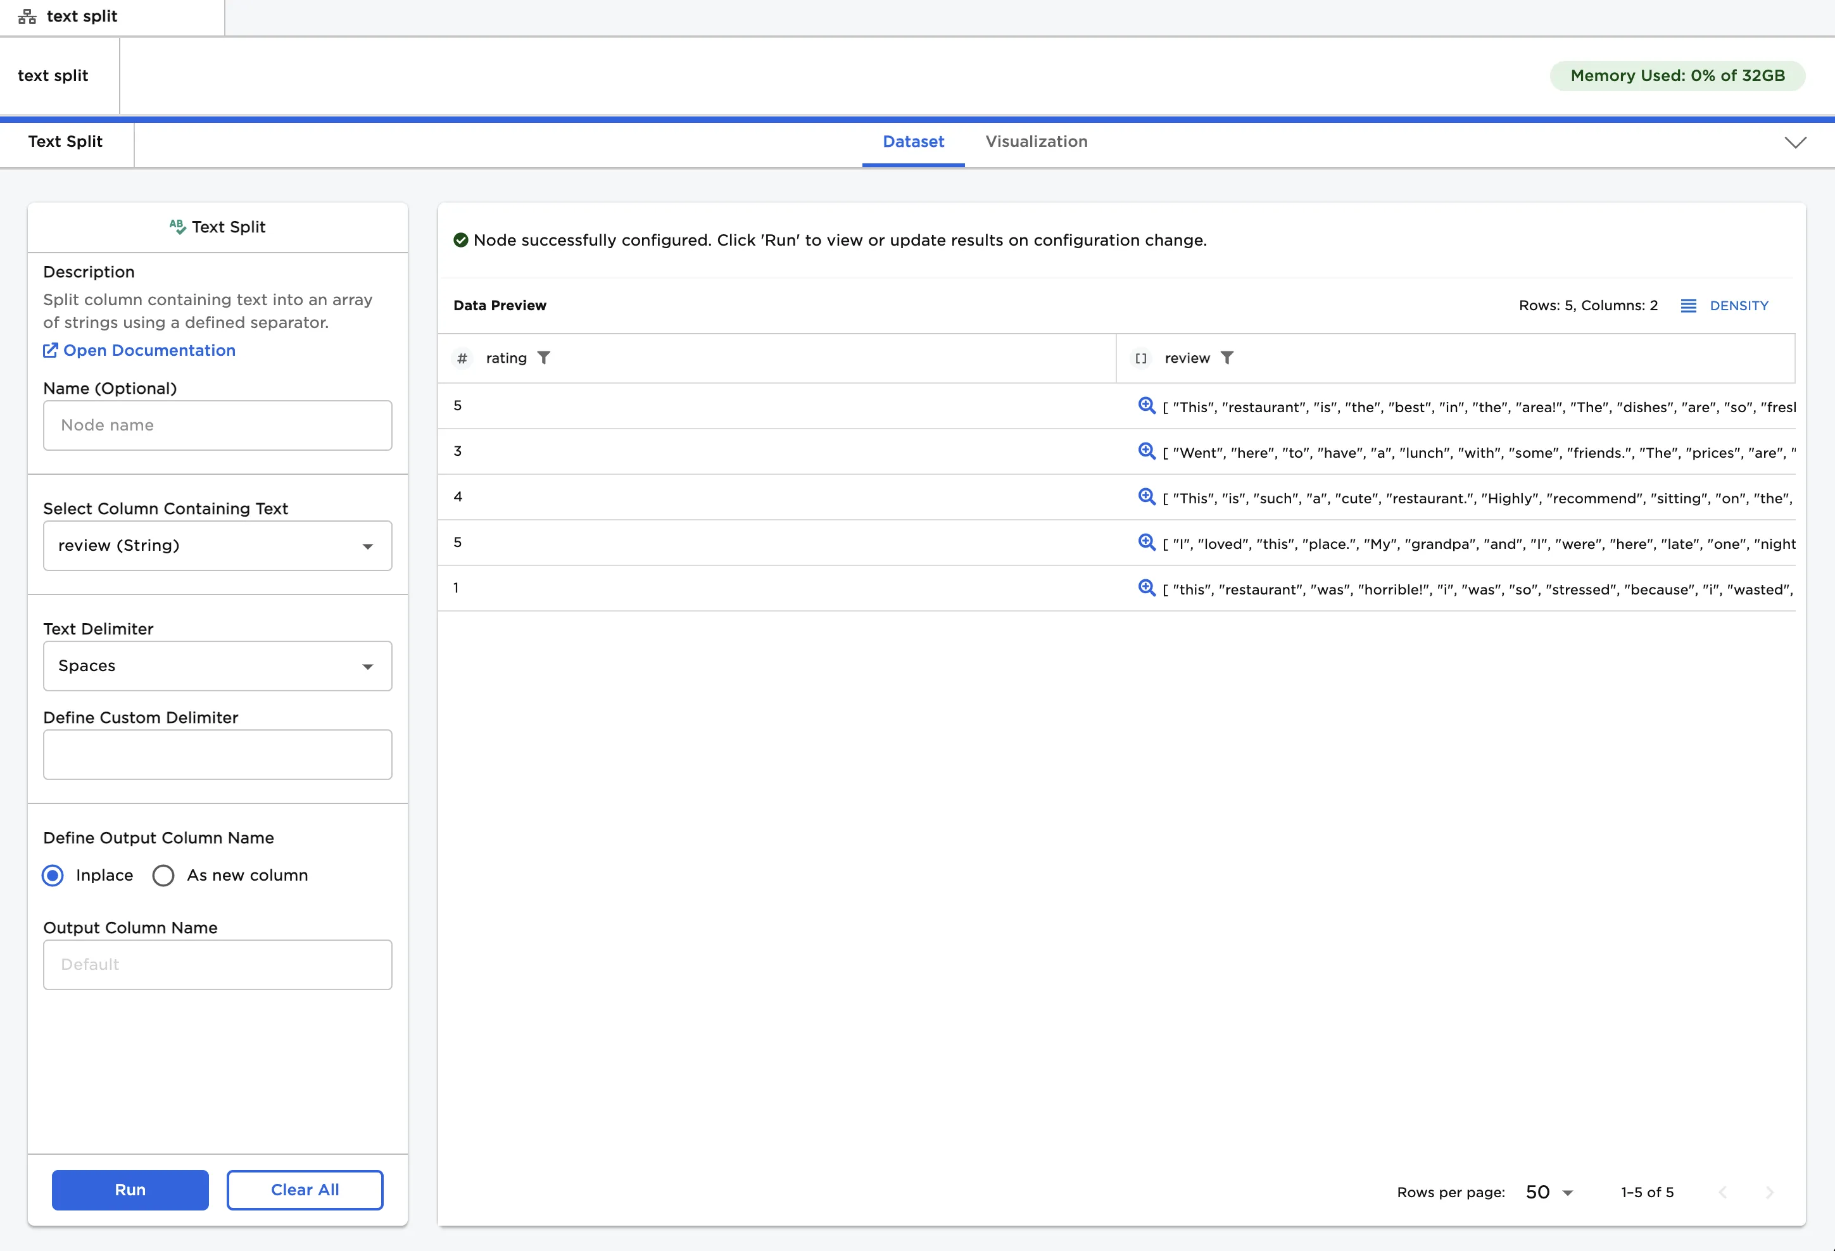Select As new column option
This screenshot has width=1835, height=1251.
tap(163, 876)
